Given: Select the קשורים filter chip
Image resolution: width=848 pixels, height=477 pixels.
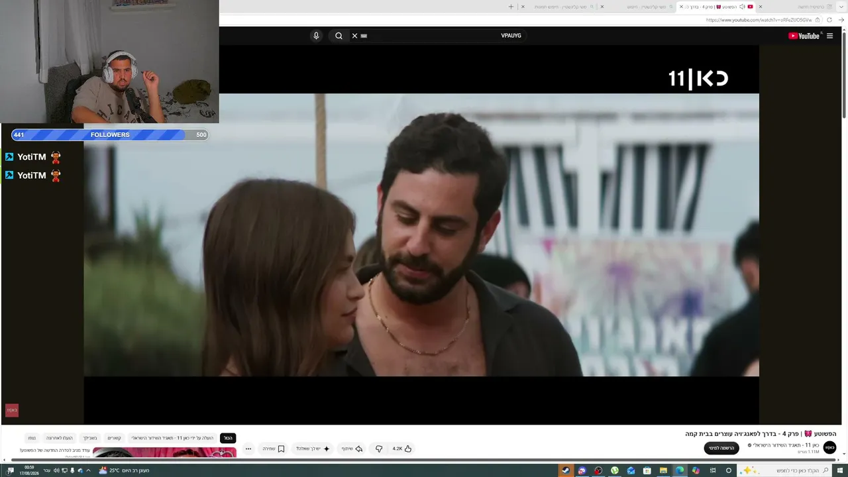Looking at the screenshot, I should (115, 438).
